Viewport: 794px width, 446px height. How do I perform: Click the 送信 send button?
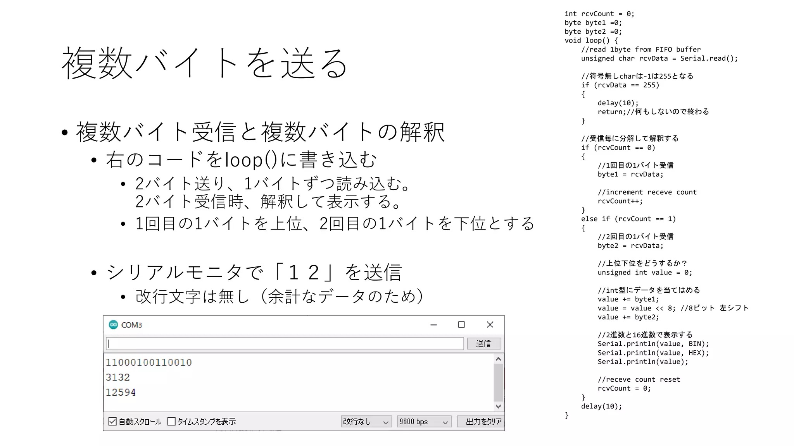pos(483,343)
